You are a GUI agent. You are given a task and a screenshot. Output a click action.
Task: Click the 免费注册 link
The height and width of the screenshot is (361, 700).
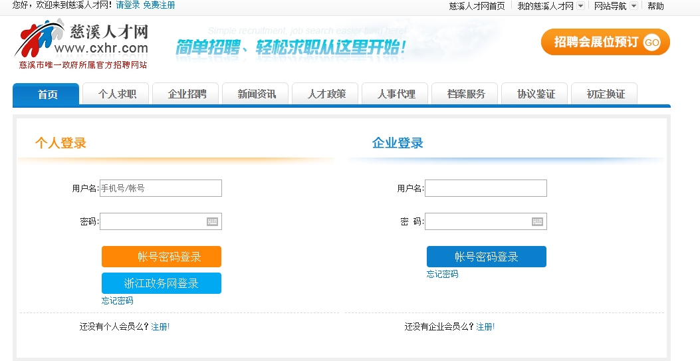click(x=159, y=5)
